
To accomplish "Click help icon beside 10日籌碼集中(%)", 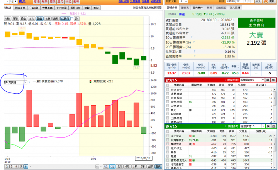I will (x=194, y=42).
